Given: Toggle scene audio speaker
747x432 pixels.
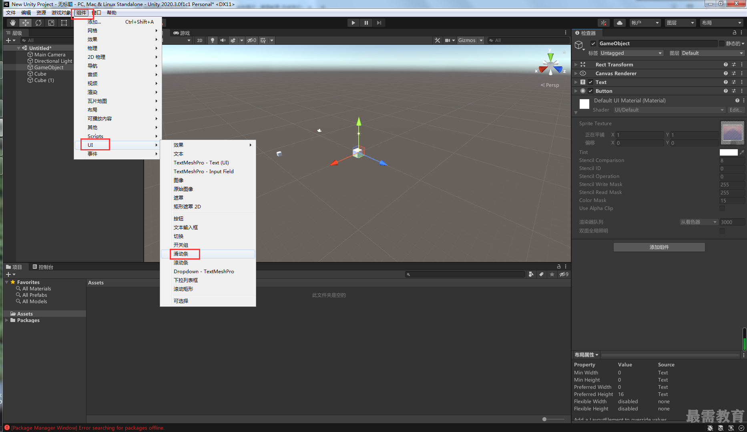Looking at the screenshot, I should point(223,40).
